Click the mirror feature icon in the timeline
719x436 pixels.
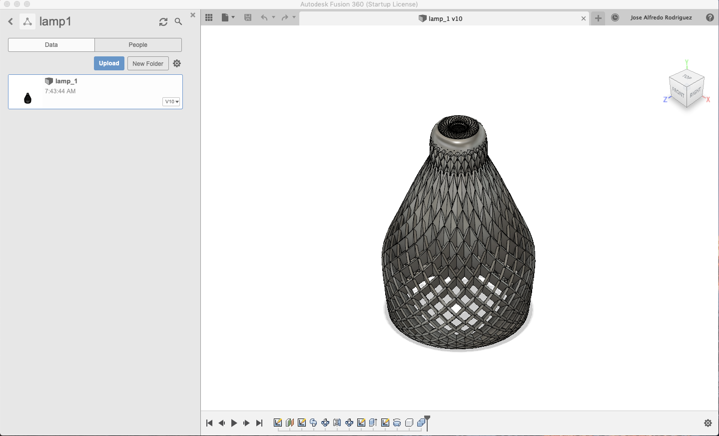coord(337,422)
